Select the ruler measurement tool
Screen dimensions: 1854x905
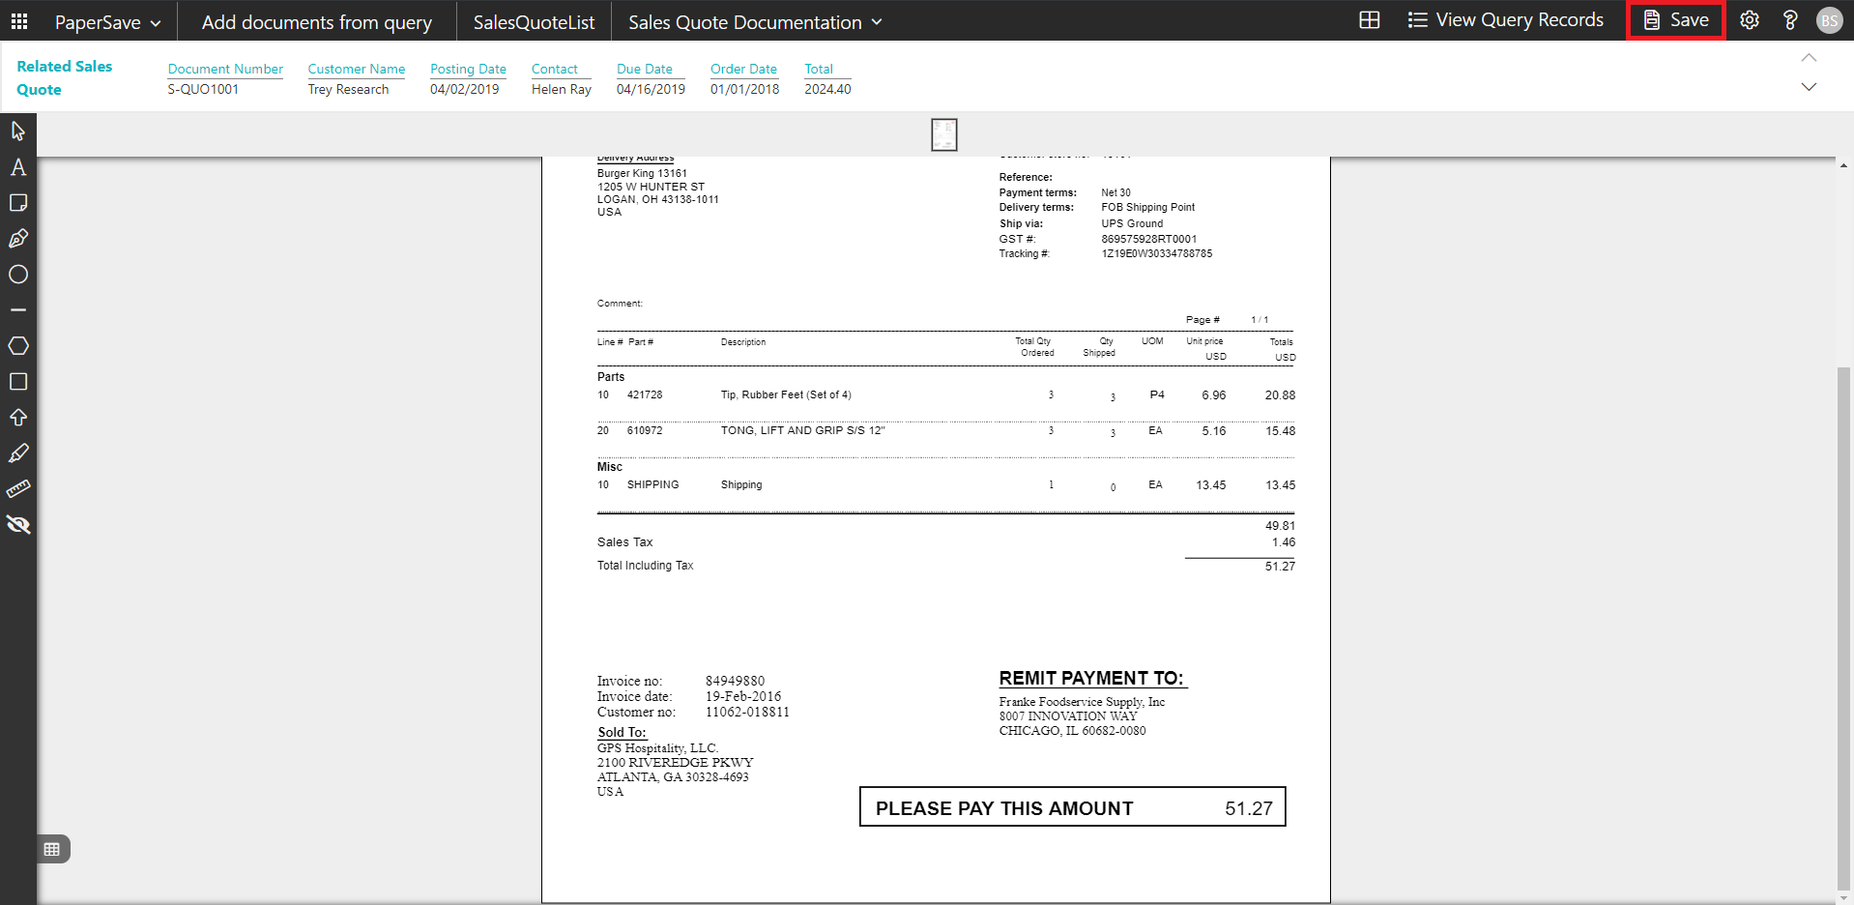coord(18,489)
